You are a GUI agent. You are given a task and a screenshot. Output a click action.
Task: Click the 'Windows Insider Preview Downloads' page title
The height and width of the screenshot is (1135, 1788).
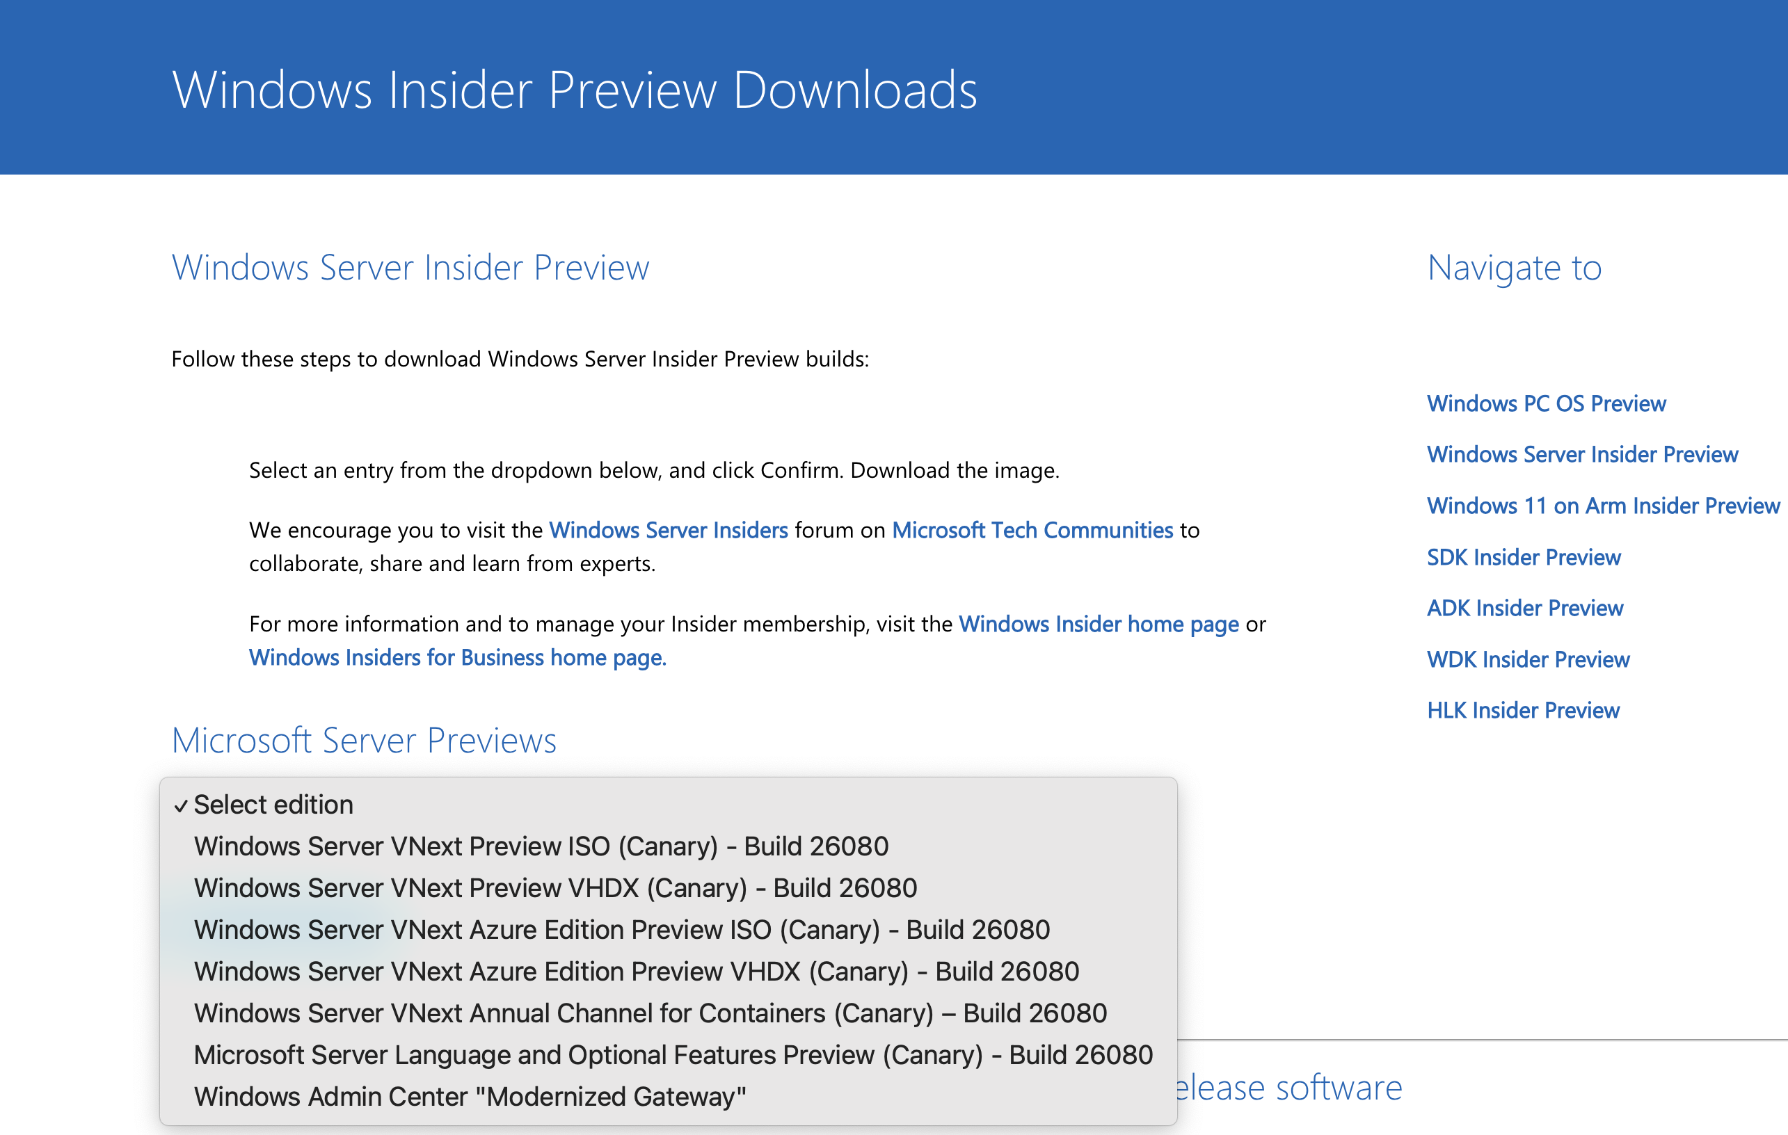(x=575, y=90)
